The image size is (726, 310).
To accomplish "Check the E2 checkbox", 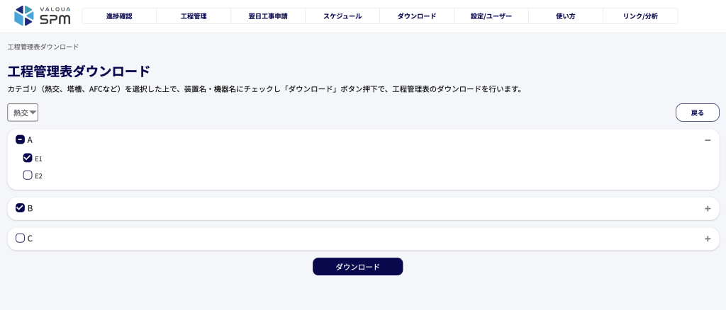I will tap(28, 175).
